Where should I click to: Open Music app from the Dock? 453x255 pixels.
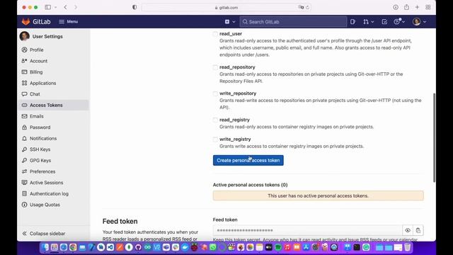287,247
